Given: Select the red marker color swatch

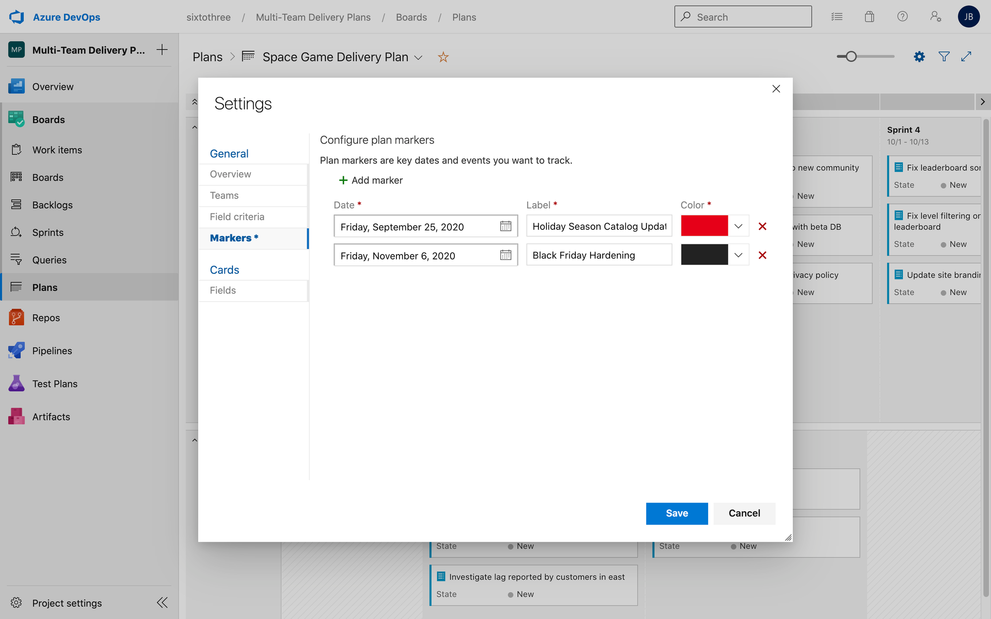Looking at the screenshot, I should [x=704, y=226].
